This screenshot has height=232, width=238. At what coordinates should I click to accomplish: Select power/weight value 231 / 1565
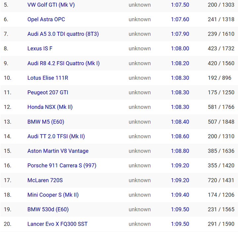pyautogui.click(x=221, y=209)
